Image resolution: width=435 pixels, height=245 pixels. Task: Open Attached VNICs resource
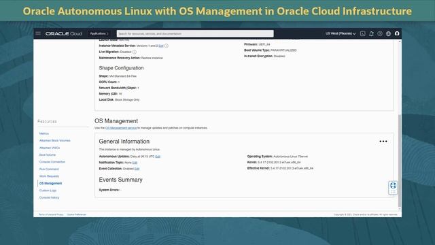point(50,148)
